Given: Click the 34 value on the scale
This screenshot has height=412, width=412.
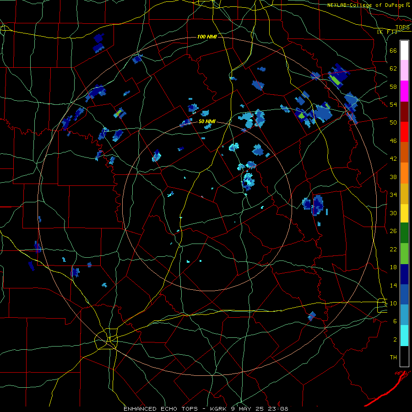Looking at the screenshot, I should pyautogui.click(x=393, y=195).
